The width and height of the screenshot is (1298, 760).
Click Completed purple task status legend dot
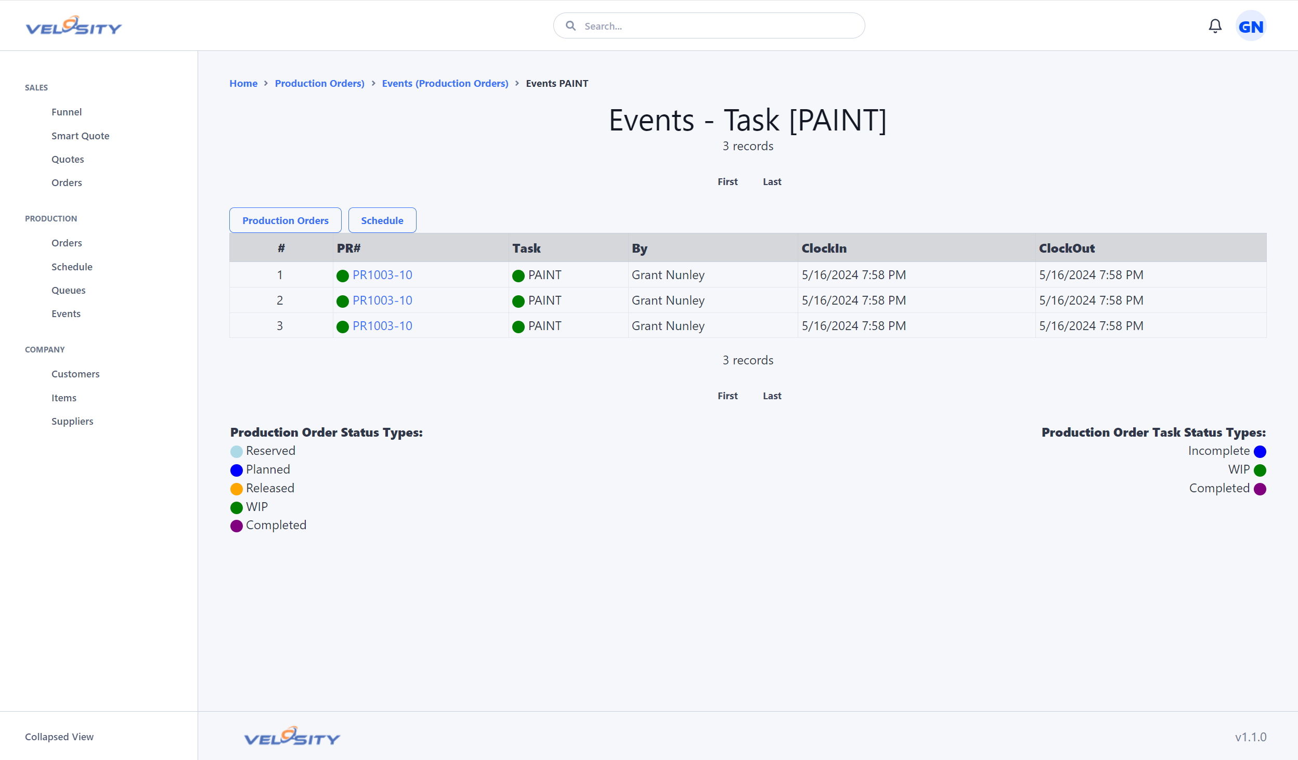(x=1260, y=489)
